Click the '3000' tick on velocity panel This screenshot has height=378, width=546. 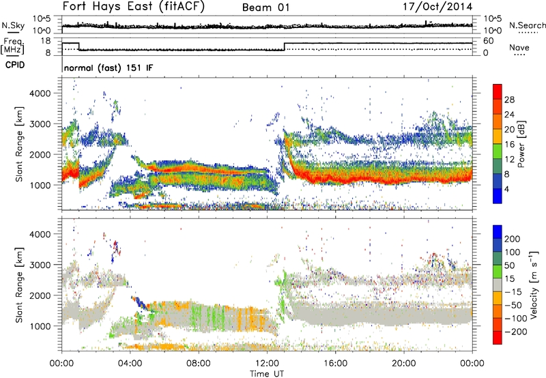[x=40, y=265]
